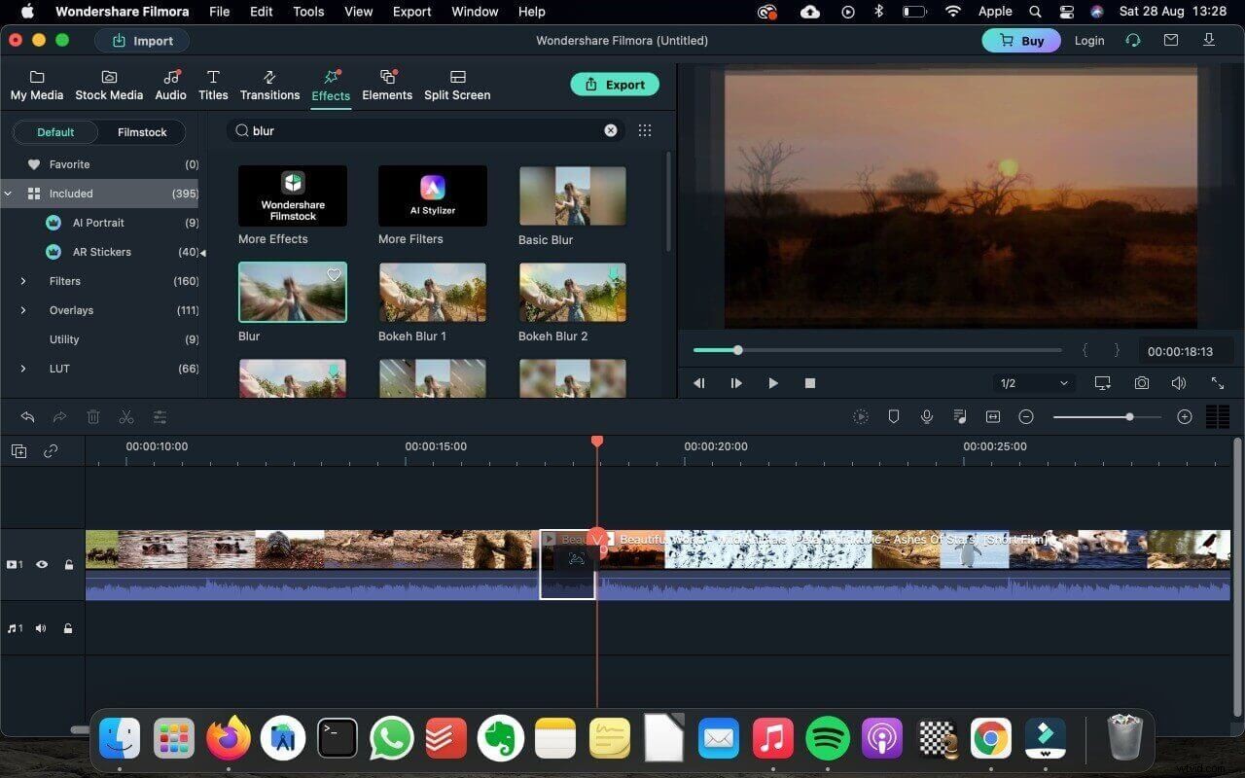Viewport: 1245px width, 778px height.
Task: Expand the Overlays category in the sidebar
Action: (x=23, y=310)
